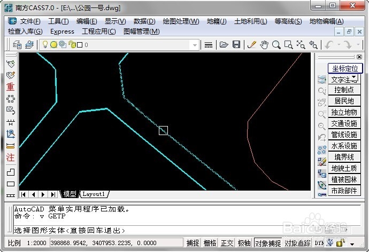Click the status bar padlock icon
The width and height of the screenshot is (369, 252).
[340, 242]
